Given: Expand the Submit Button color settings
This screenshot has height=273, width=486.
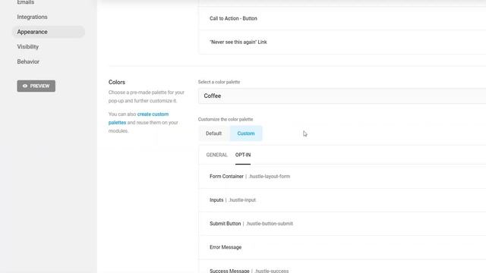Looking at the screenshot, I should click(x=342, y=224).
